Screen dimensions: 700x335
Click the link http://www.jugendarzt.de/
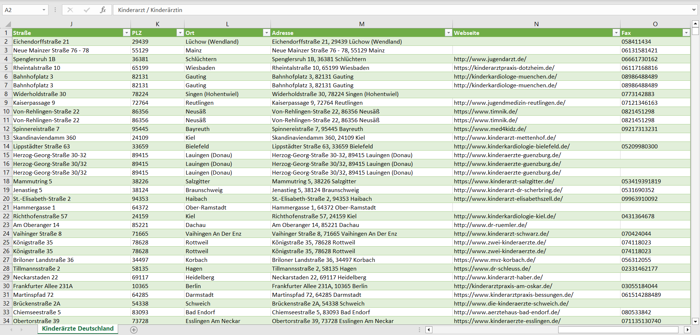(490, 59)
